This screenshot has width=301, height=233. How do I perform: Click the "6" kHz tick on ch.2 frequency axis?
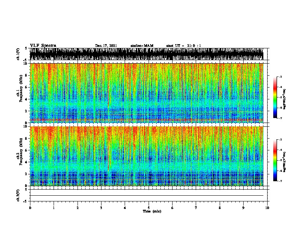(27, 150)
